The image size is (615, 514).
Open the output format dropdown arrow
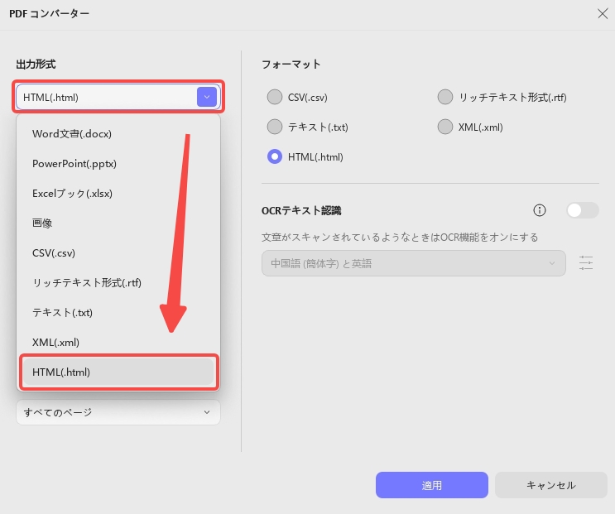click(x=207, y=97)
